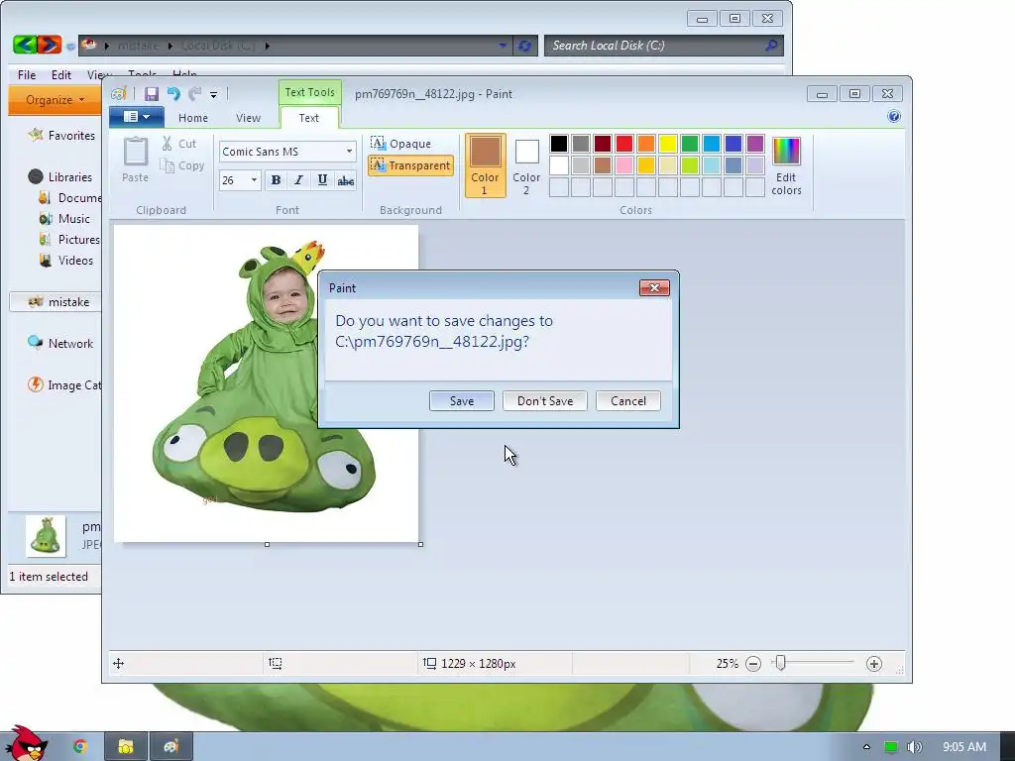Select the Transparent background option

click(410, 165)
